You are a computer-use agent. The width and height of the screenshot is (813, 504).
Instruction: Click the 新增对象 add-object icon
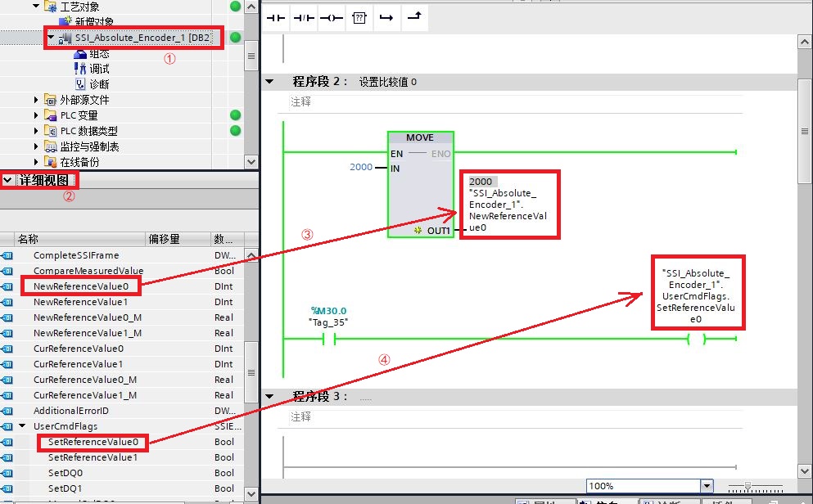[x=65, y=20]
